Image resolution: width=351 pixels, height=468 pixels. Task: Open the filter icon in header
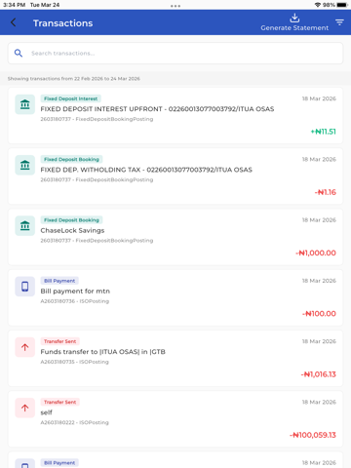coord(339,22)
